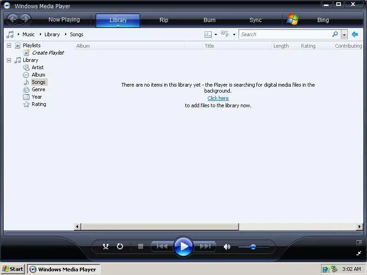Select the Playlists node icon
This screenshot has width=367, height=275.
point(17,45)
